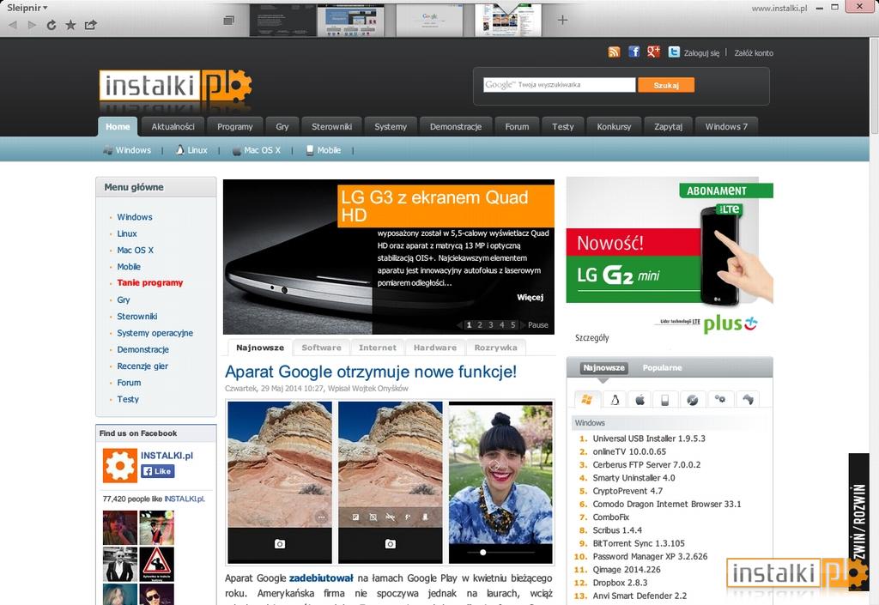Open the Demonstracje navigation tab
The width and height of the screenshot is (879, 605).
pyautogui.click(x=456, y=127)
